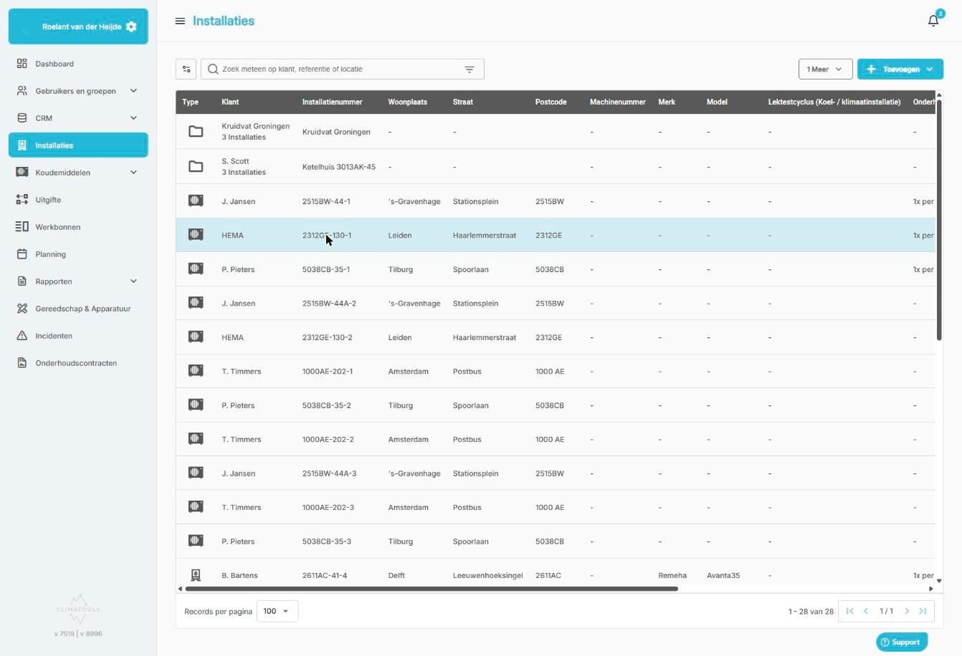Open the Support chat button
The width and height of the screenshot is (962, 656).
pos(902,642)
